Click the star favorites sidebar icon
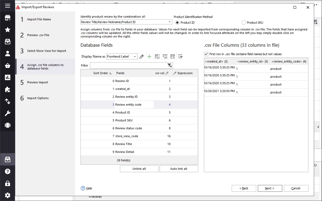 click(x=8, y=30)
